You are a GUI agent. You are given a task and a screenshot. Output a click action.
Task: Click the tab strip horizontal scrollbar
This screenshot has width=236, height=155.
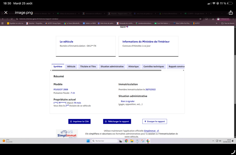[x=106, y=70]
